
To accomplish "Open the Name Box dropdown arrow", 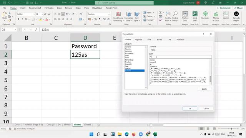I will [15, 30].
